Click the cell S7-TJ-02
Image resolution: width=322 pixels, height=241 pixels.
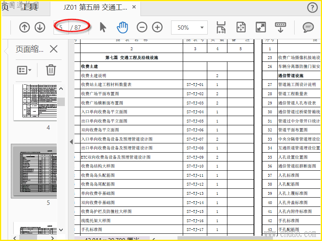click(x=195, y=94)
